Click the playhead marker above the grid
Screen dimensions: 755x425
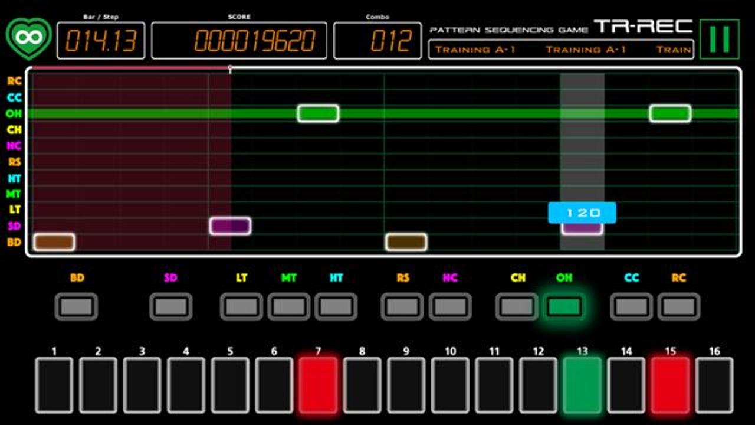pyautogui.click(x=230, y=69)
